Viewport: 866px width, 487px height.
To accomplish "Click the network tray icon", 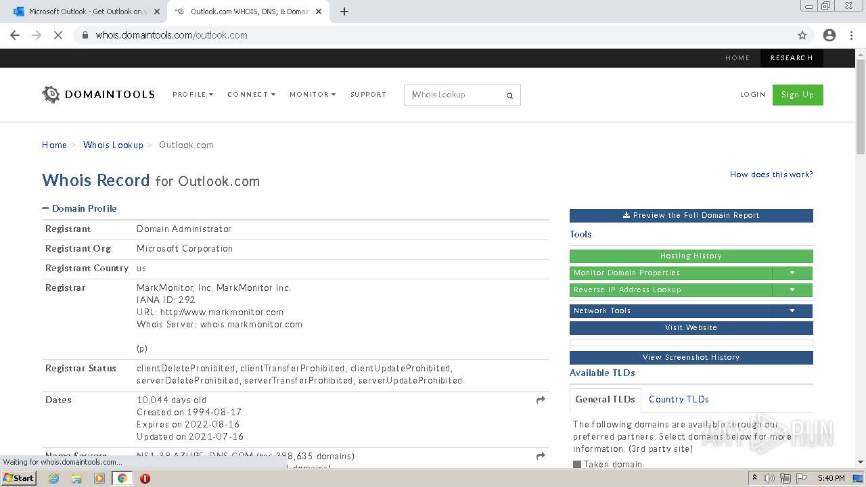I will click(785, 478).
